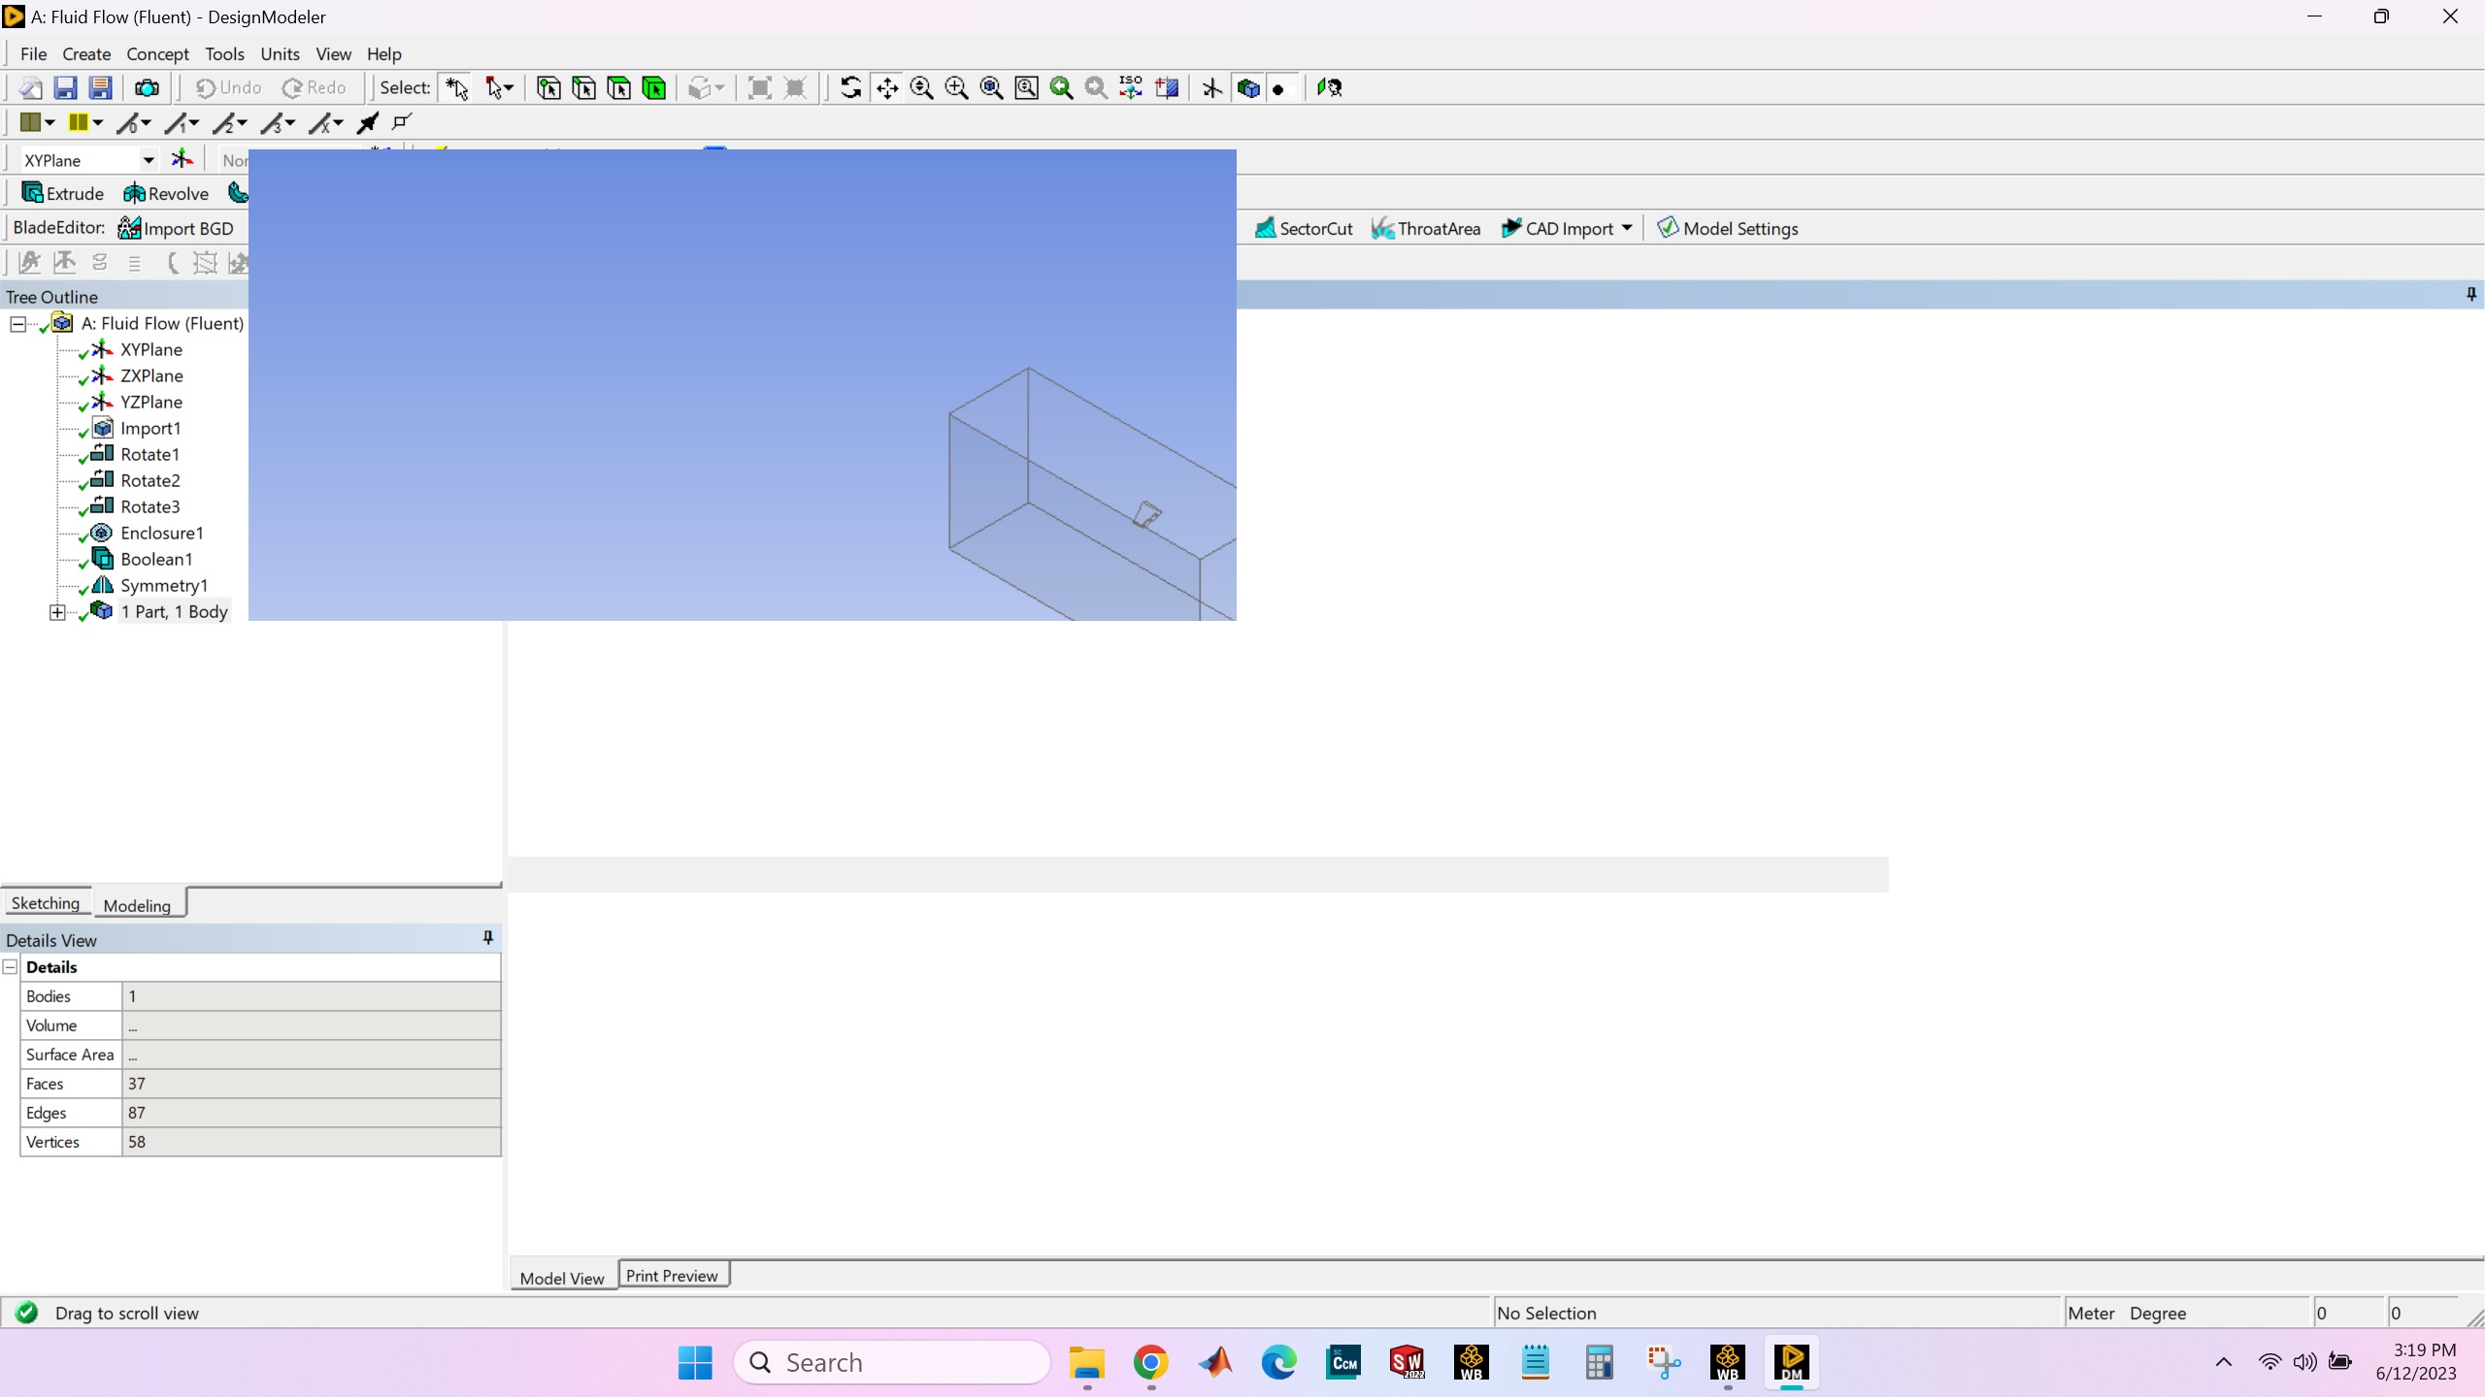Click the Extrude button
Image resolution: width=2485 pixels, height=1397 pixels.
(63, 193)
